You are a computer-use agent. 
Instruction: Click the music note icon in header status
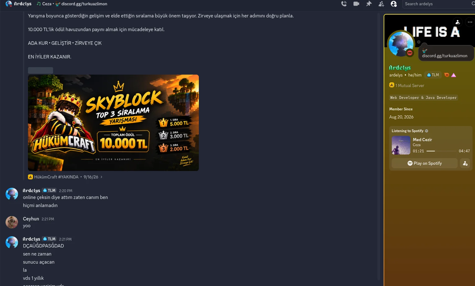[x=39, y=4]
